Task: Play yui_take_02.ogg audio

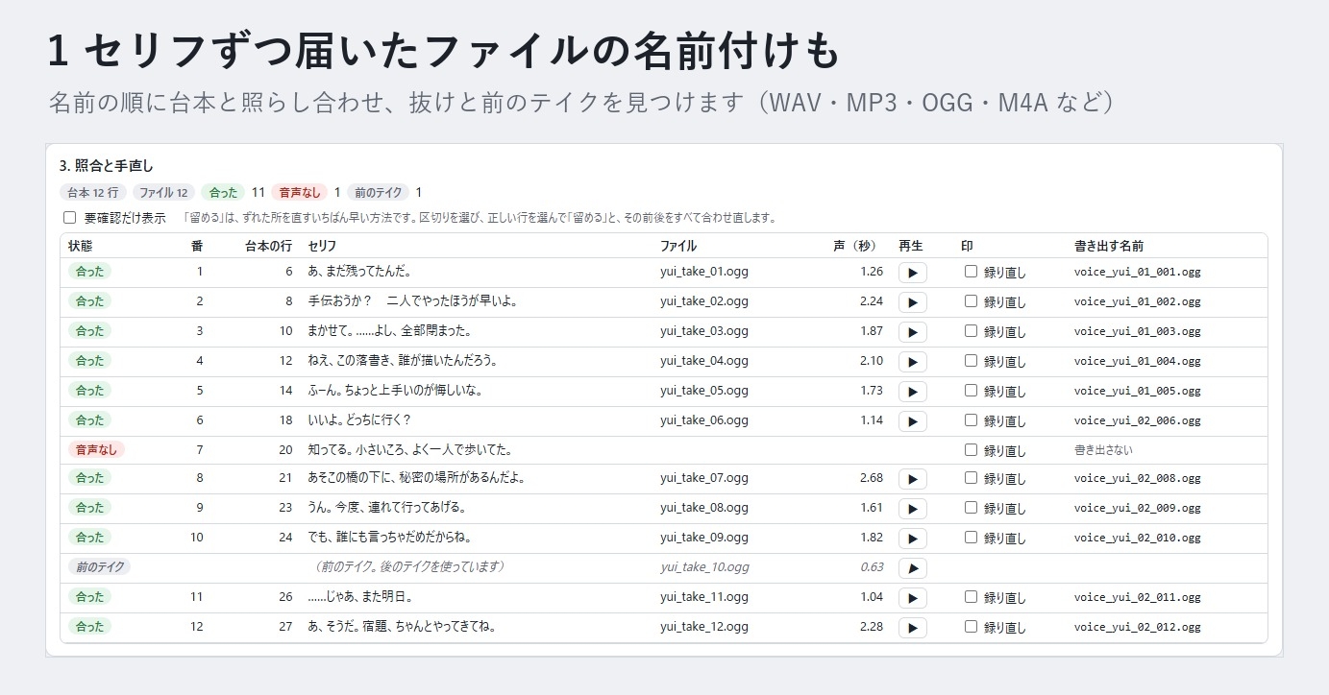Action: 912,302
